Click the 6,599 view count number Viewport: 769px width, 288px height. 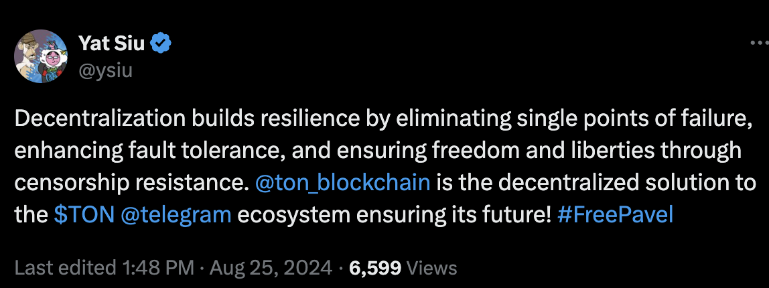coord(375,268)
